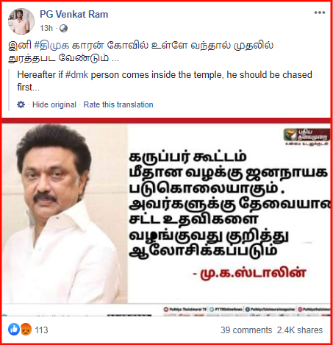Click the Angry reaction face icon
Screen dimensions: 333x345
[x=26, y=330]
